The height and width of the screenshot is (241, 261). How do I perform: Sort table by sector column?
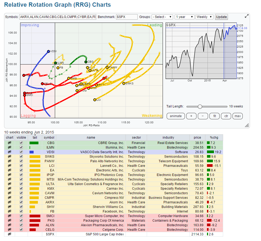136,138
